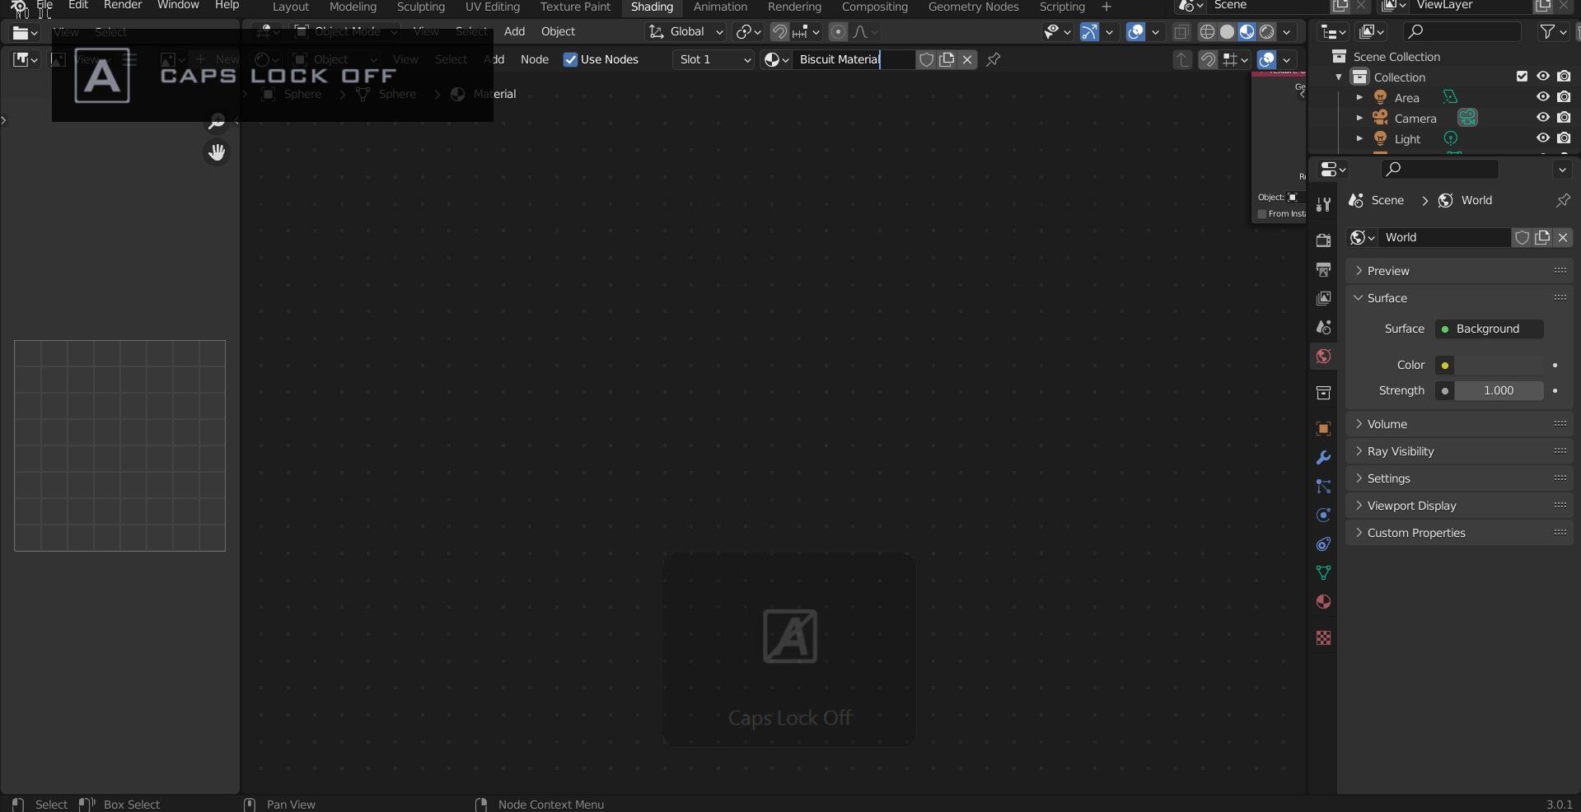Viewport: 1581px width, 812px height.
Task: Open the Slot 1 material slot dropdown
Action: [x=713, y=59]
